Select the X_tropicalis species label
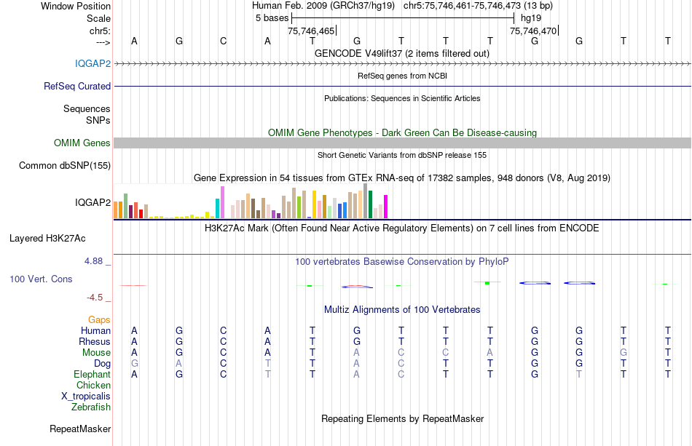The image size is (692, 446). [86, 397]
